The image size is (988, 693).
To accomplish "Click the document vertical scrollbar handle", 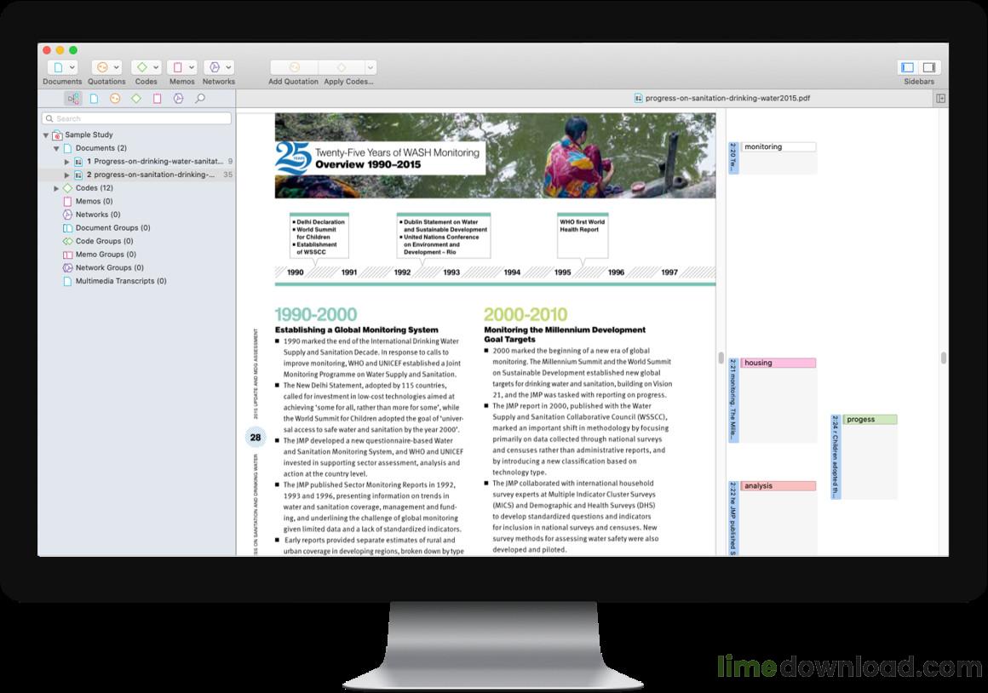I will [x=721, y=358].
